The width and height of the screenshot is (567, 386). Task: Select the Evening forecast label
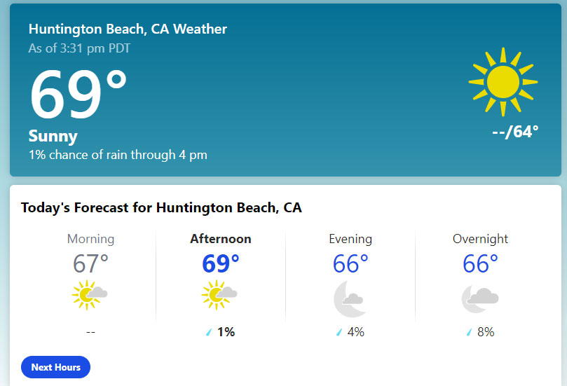[x=350, y=239]
